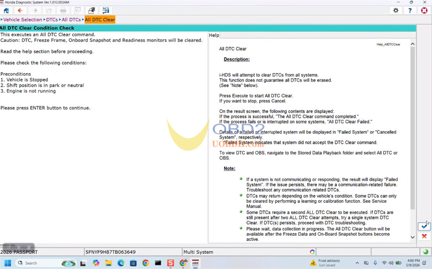Click the help panel scroll-up arrow
The image size is (432, 269).
point(413,44)
